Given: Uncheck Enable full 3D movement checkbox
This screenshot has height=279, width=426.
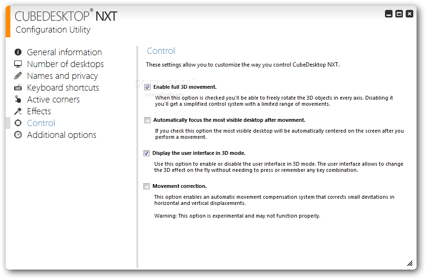Looking at the screenshot, I should coord(147,87).
